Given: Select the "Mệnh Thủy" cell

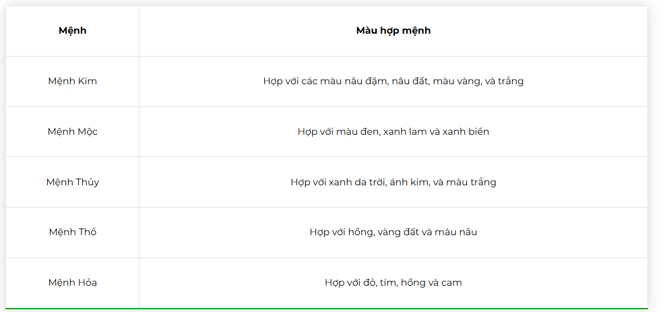Looking at the screenshot, I should pos(73,182).
